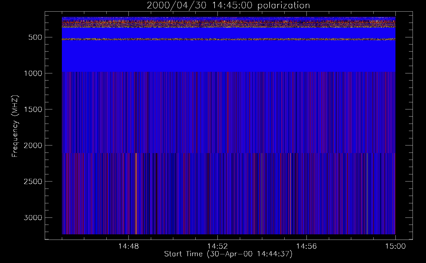Click the 1000 frequency tick label
The width and height of the screenshot is (426, 263).
click(33, 73)
